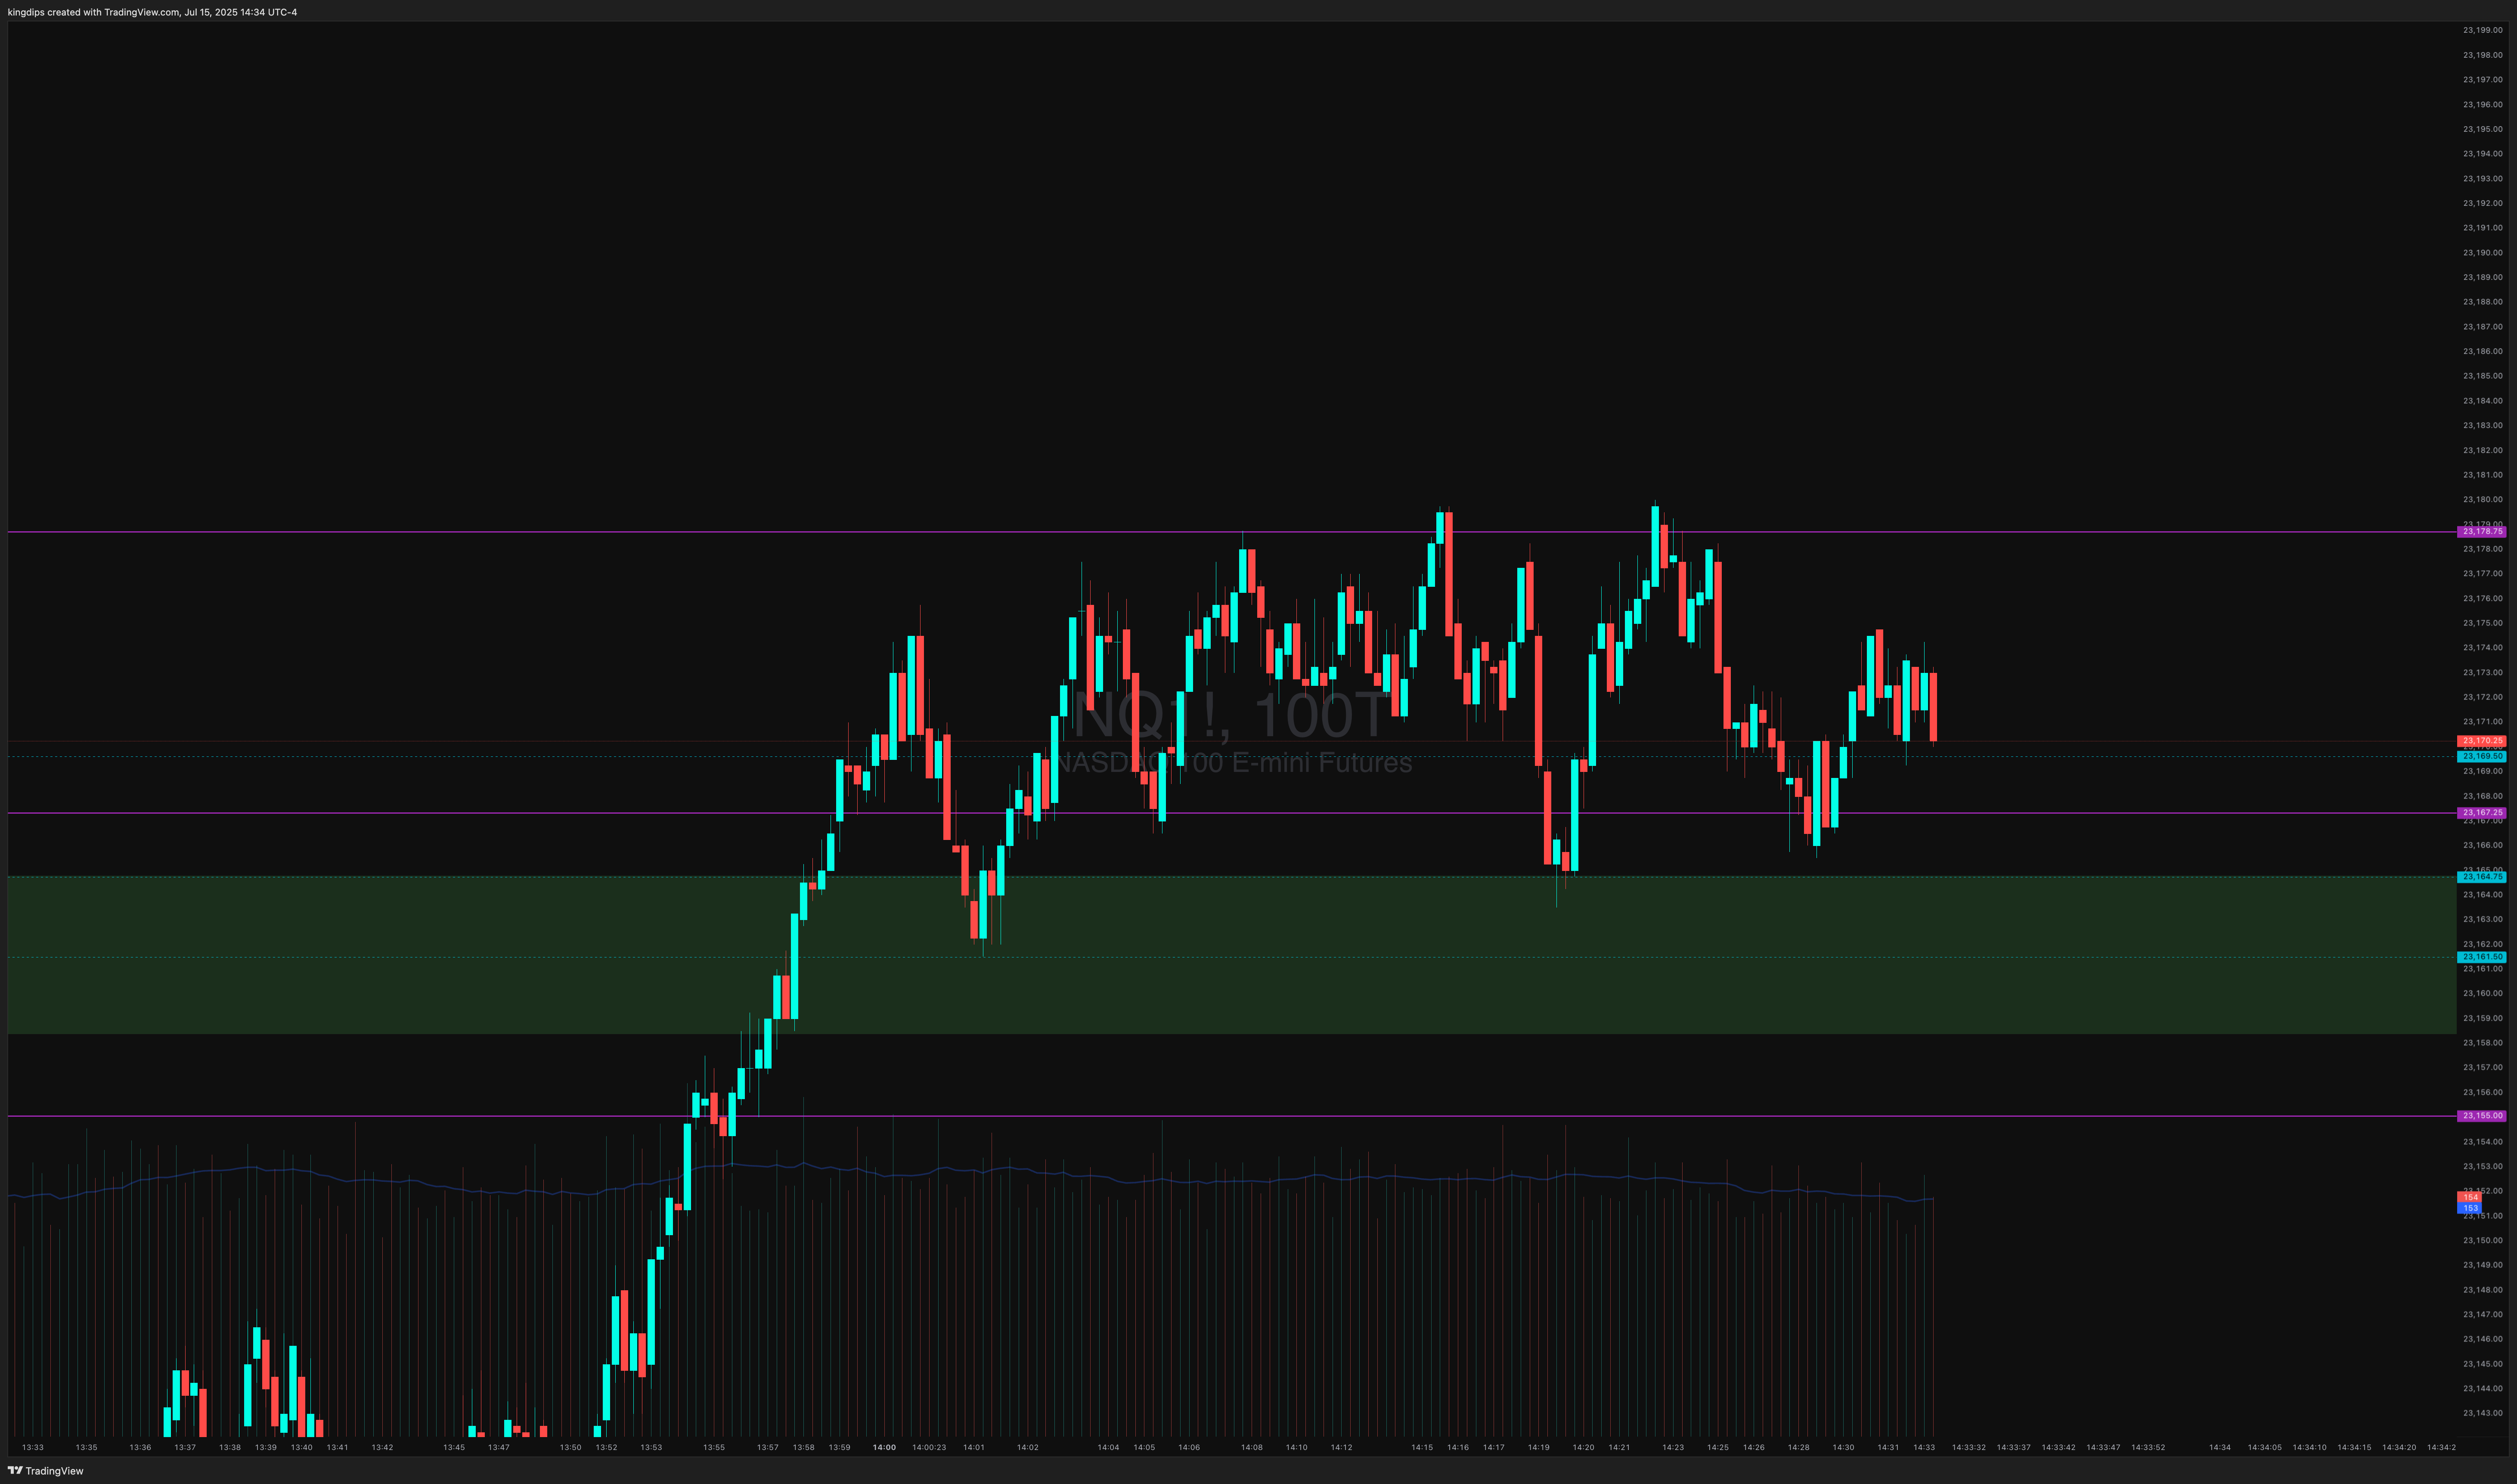
Task: Click the 14:34:10 time axis label
Action: coord(2309,1447)
